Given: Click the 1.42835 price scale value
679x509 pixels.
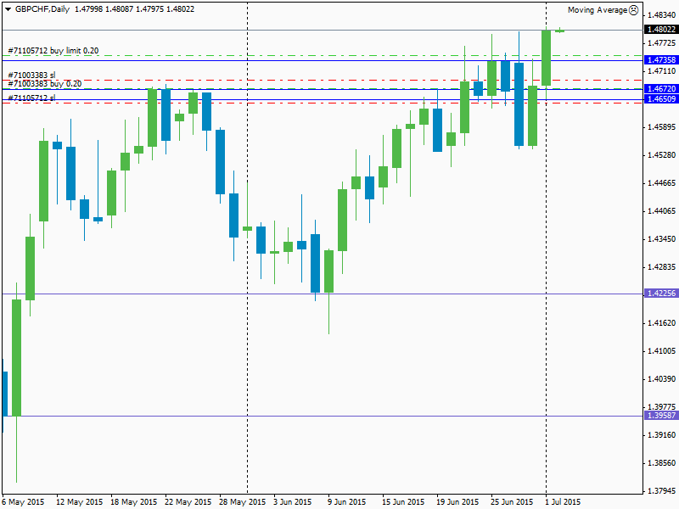Looking at the screenshot, I should [x=661, y=267].
